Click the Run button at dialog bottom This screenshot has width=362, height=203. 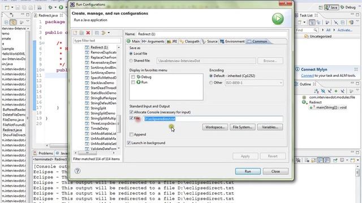[248, 171]
